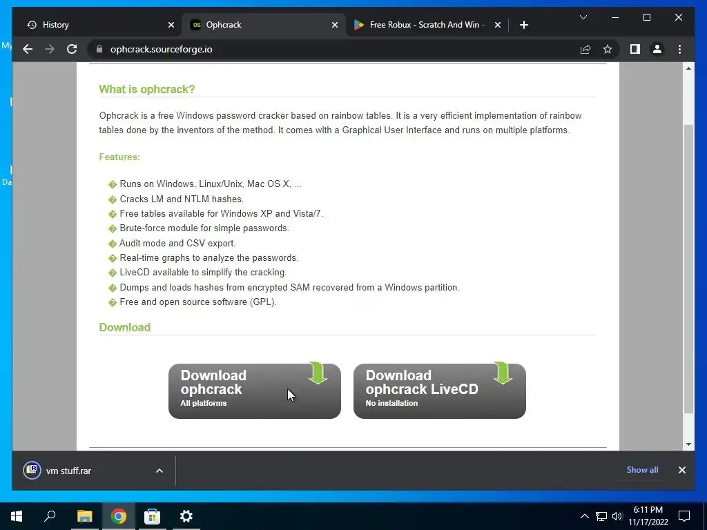707x530 pixels.
Task: Click 'Dumps and loads hashes from encrypted SAM' line
Action: (289, 287)
